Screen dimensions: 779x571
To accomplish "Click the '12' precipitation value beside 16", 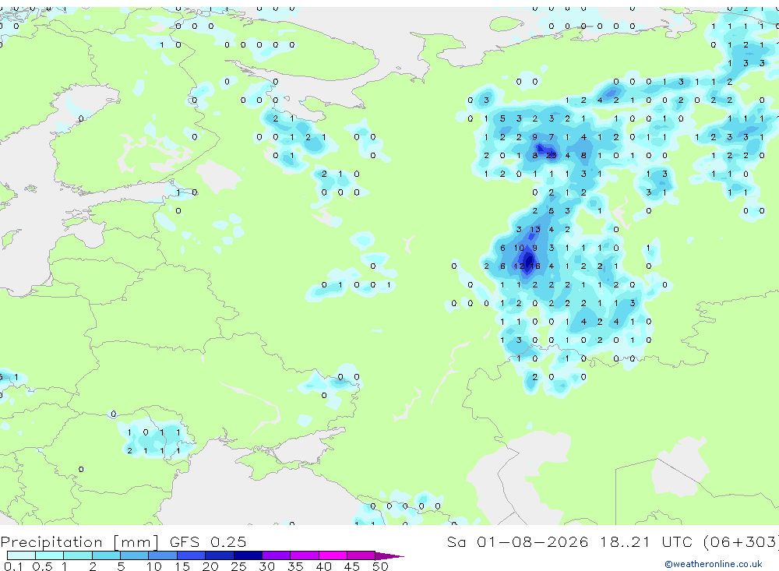I will [519, 266].
